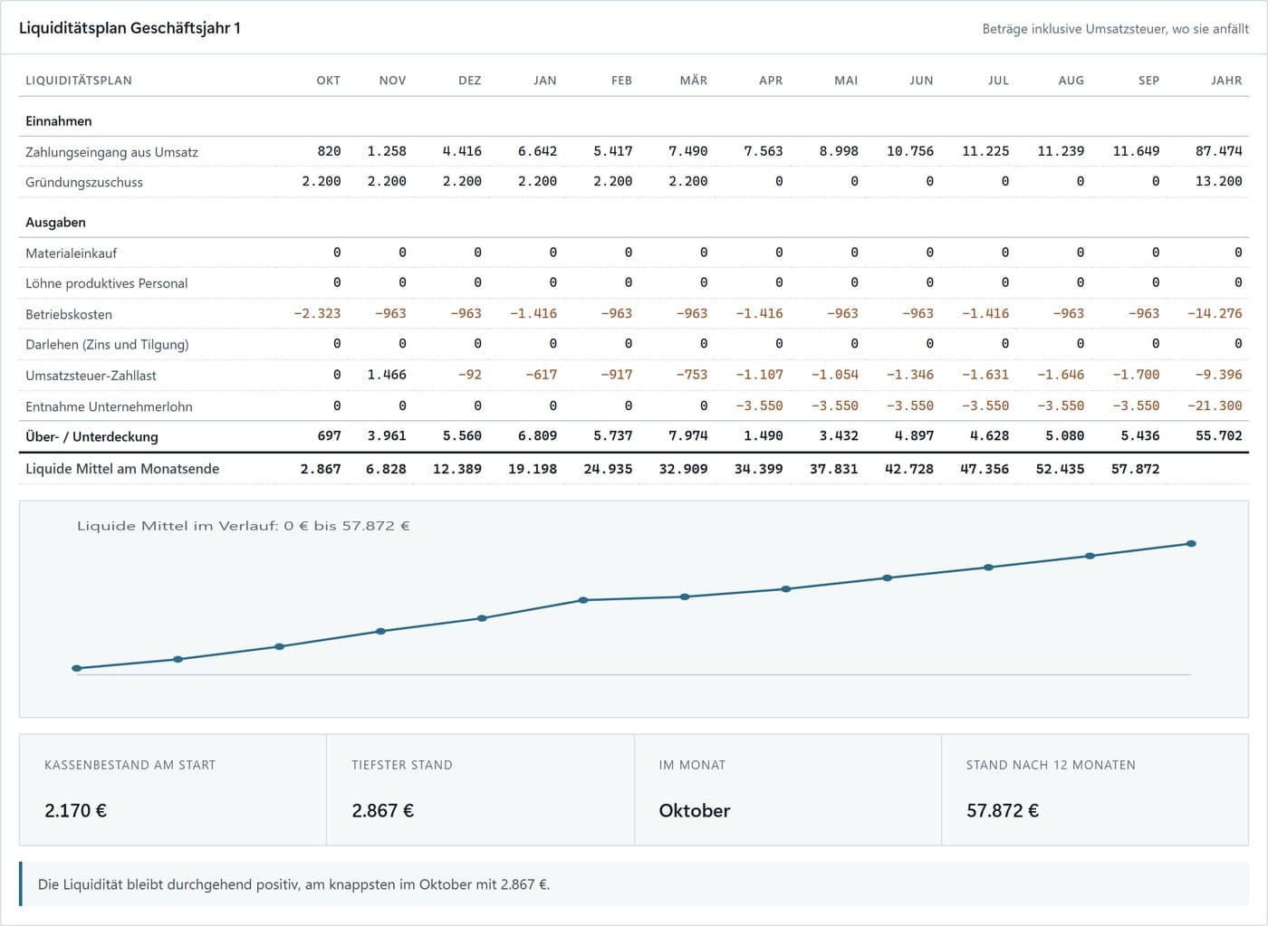This screenshot has width=1268, height=926.
Task: Select the Gründungszuschuss yearly total 13.200
Action: [1218, 181]
